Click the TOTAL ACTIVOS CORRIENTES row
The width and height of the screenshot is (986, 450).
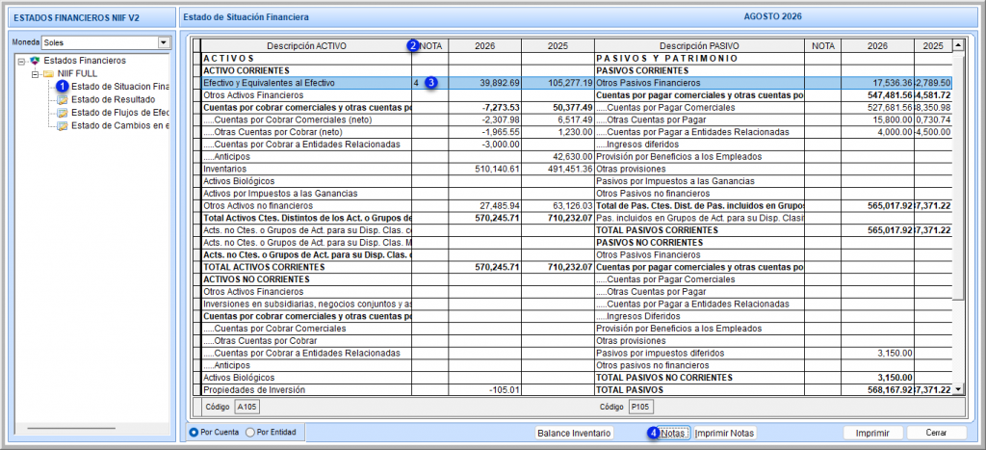(x=306, y=267)
